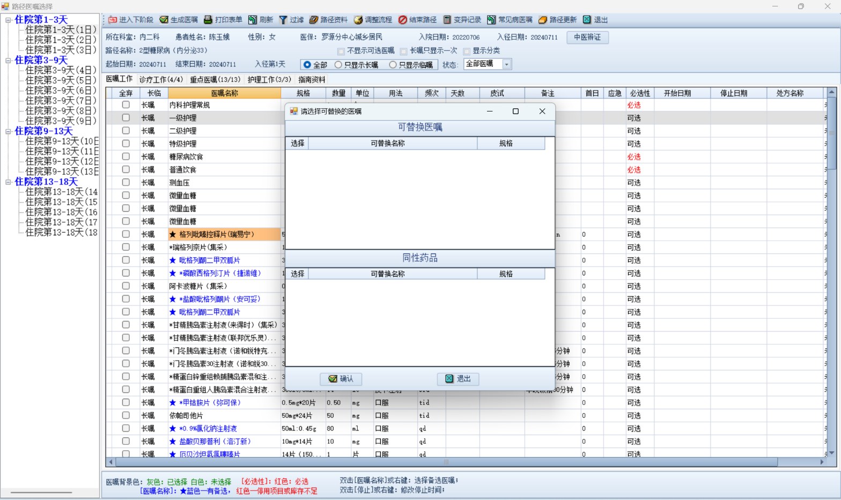Click the star beside 磷酸西格列汀片（捷诺维）
Image resolution: width=841 pixels, height=500 pixels.
(173, 273)
